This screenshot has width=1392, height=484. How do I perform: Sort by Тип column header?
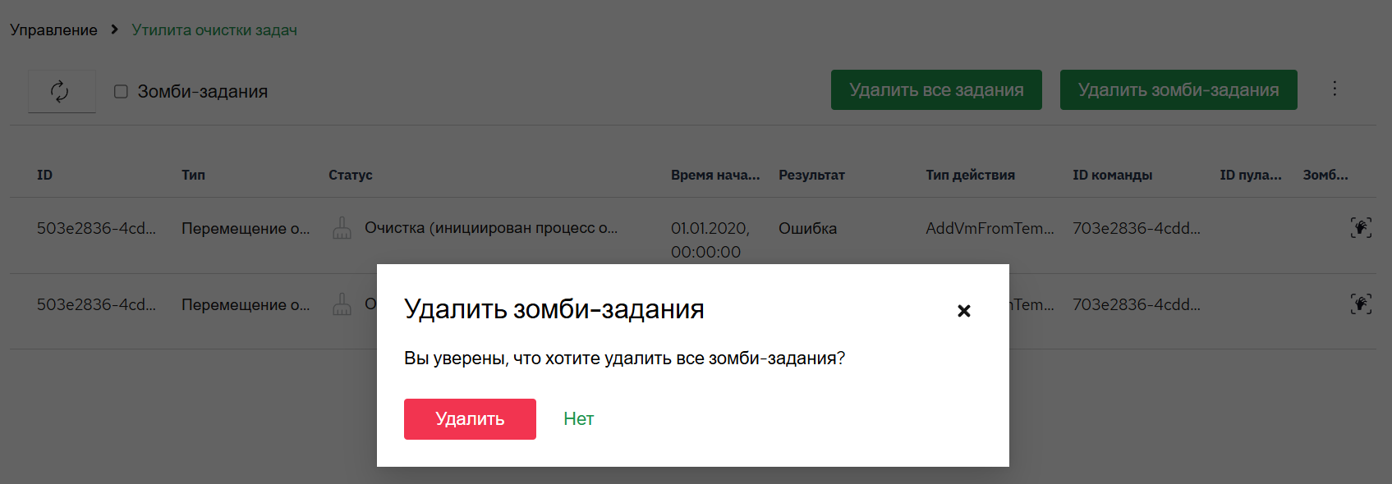tap(193, 175)
